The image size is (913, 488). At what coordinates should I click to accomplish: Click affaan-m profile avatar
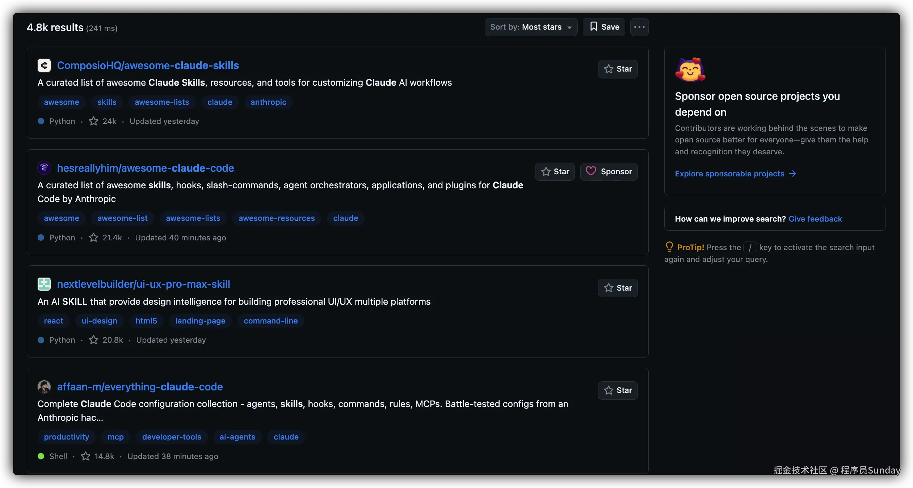coord(44,387)
